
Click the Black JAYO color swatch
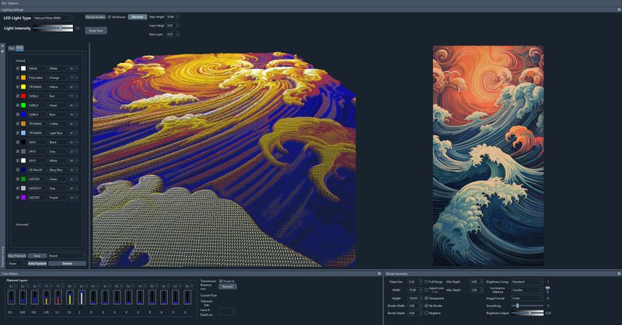tap(23, 142)
